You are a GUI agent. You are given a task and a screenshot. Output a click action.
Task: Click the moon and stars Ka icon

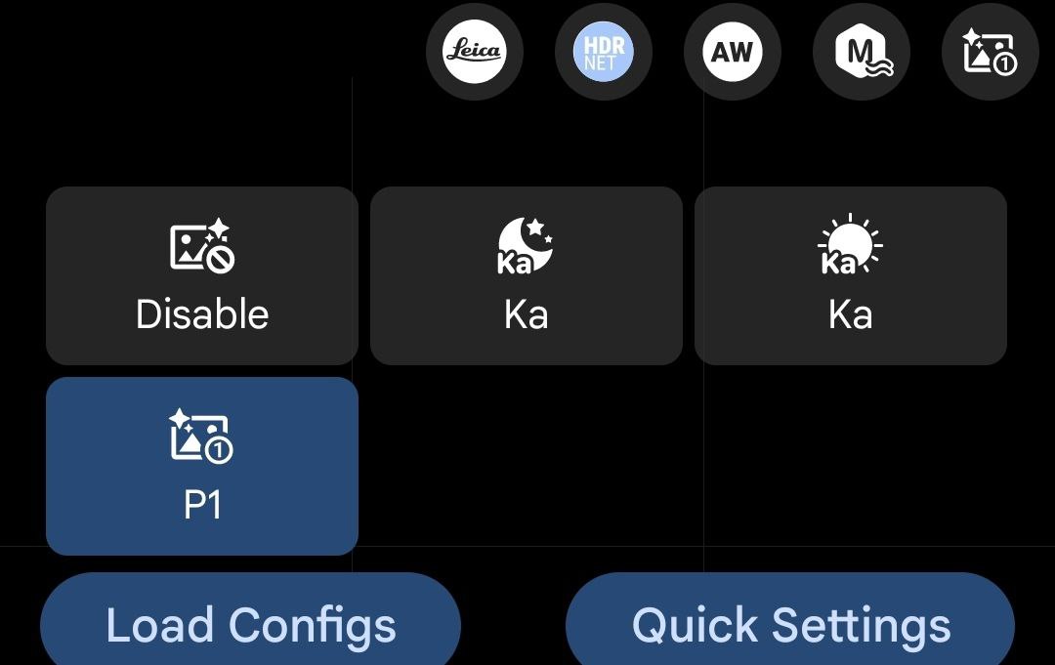525,245
